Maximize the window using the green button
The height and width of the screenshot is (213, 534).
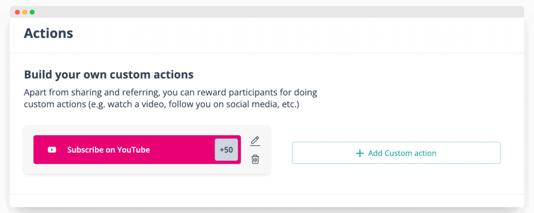(32, 11)
